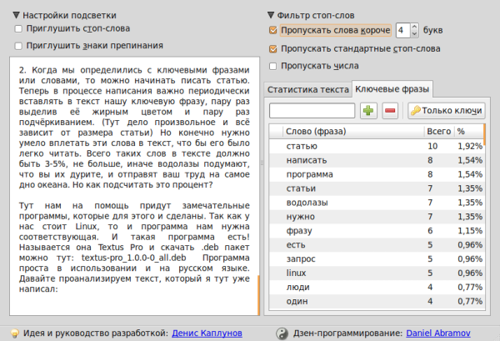Open the 'Денис Каплунов' link
Screen dimensions: 500x341
point(207,333)
